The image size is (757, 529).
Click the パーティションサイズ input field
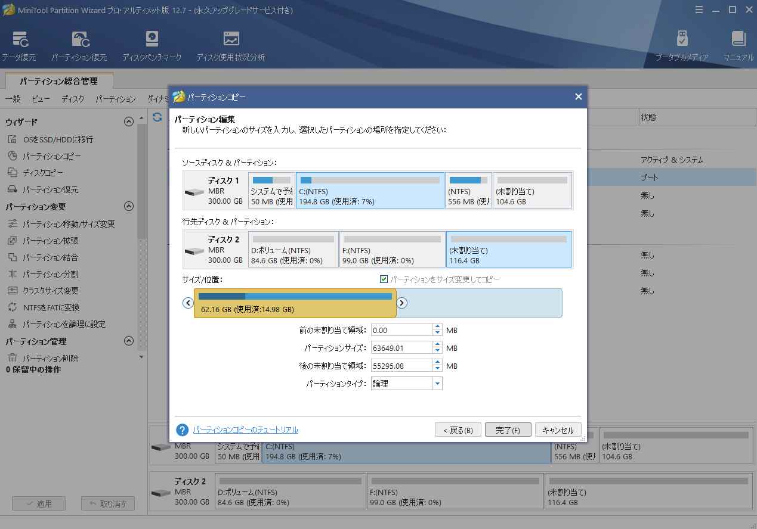tap(401, 348)
